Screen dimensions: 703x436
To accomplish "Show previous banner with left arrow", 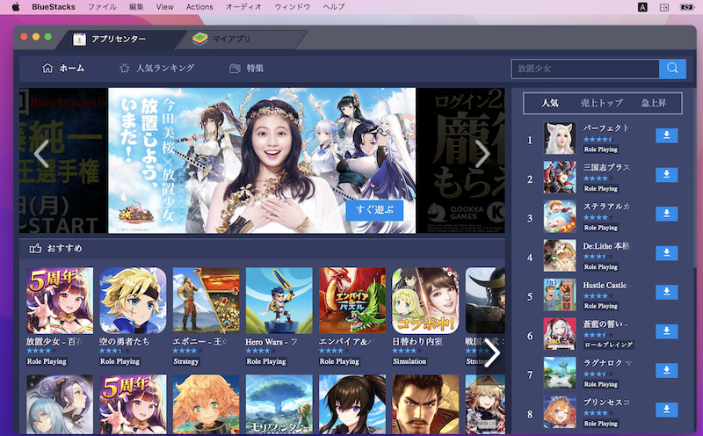I will pos(42,154).
